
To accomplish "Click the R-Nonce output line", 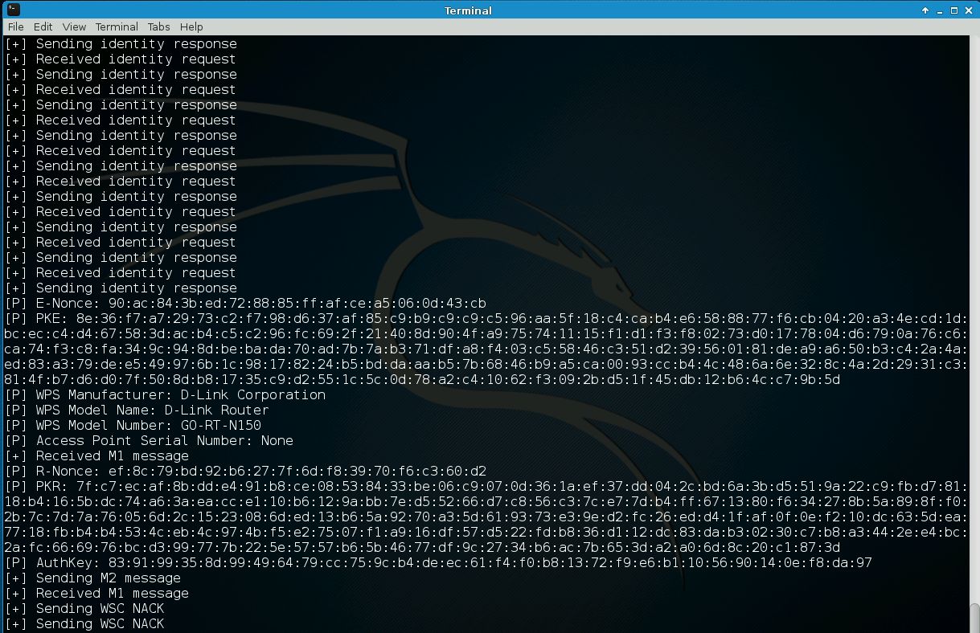I will click(x=245, y=471).
